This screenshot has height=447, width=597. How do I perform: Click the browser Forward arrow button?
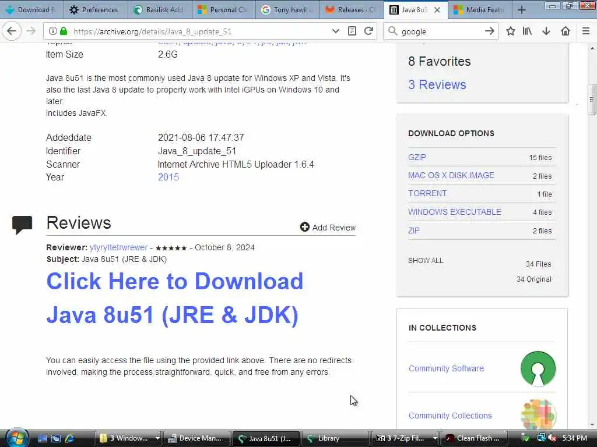pyautogui.click(x=31, y=31)
